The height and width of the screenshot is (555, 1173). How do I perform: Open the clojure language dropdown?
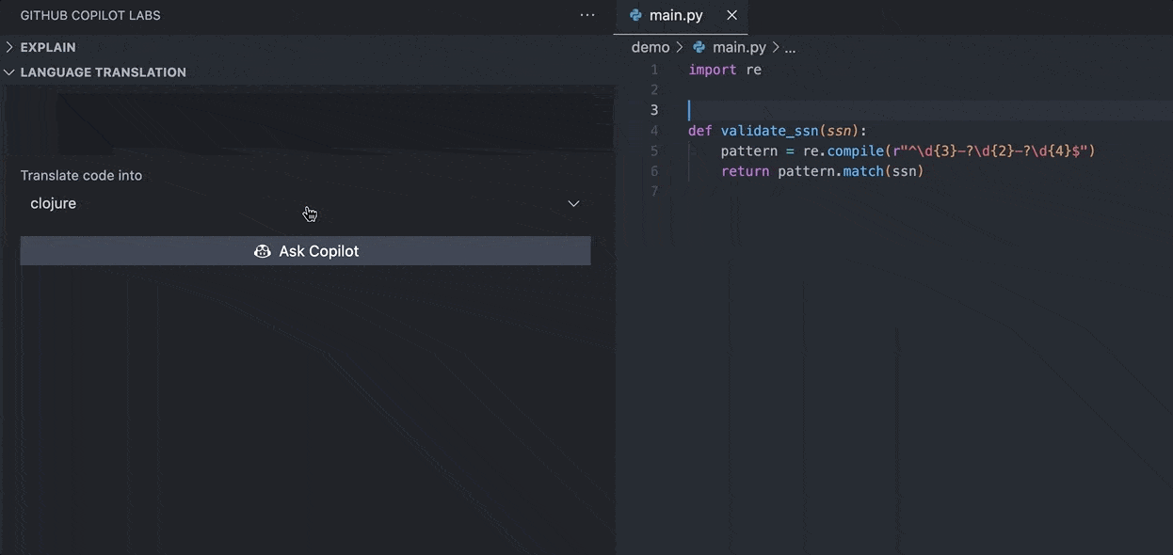click(x=306, y=203)
